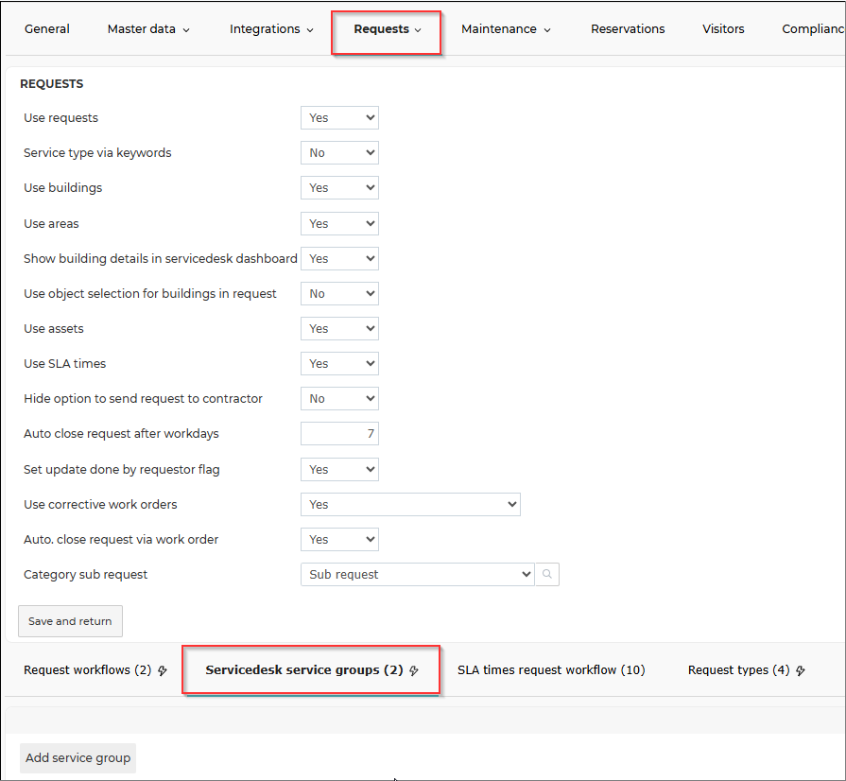The height and width of the screenshot is (781, 846).
Task: Click the Save and return button
Action: pos(70,621)
